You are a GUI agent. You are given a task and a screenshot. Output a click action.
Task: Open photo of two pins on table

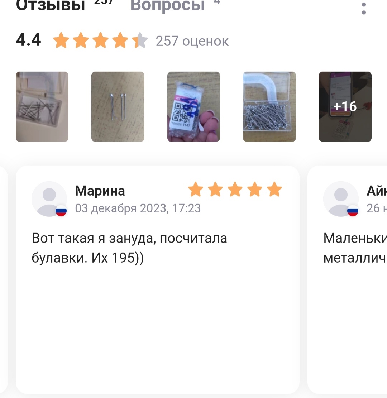(118, 107)
